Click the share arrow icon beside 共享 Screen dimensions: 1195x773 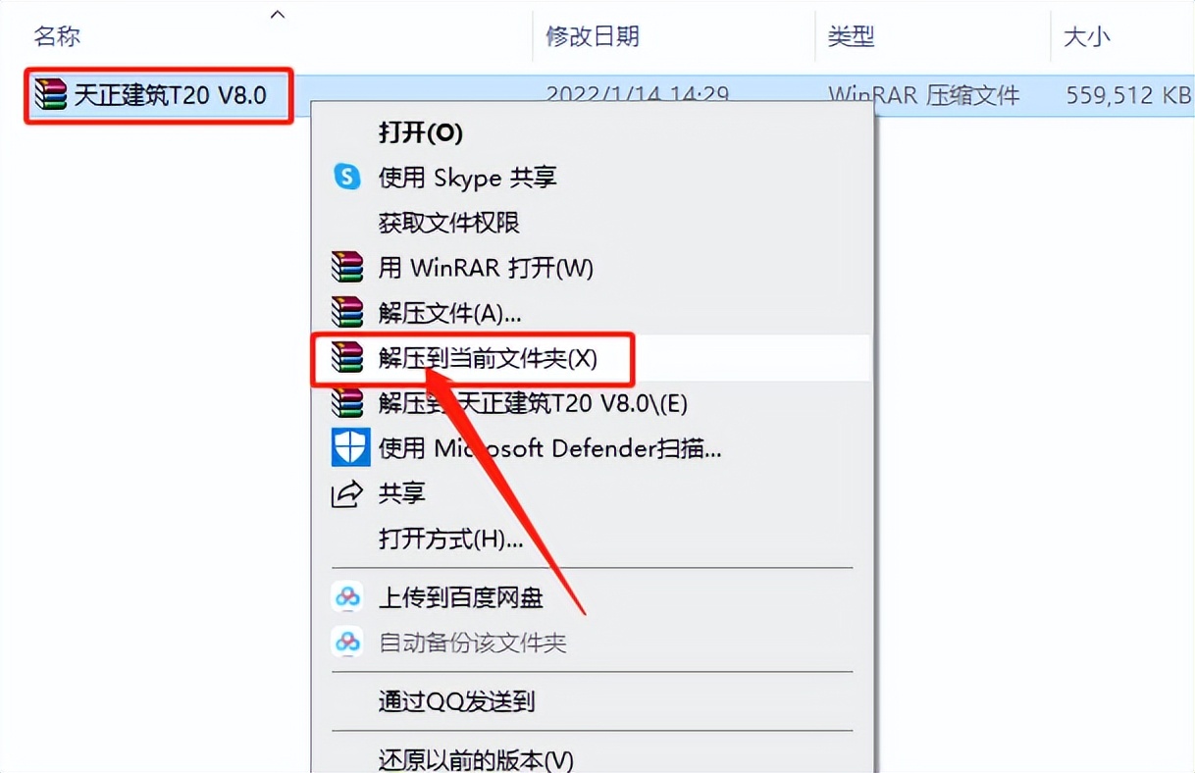[x=347, y=493]
